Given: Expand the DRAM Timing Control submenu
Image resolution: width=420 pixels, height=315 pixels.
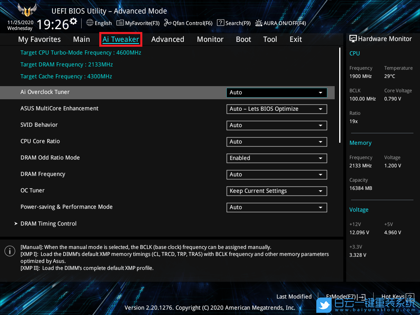Looking at the screenshot, I should pos(48,224).
